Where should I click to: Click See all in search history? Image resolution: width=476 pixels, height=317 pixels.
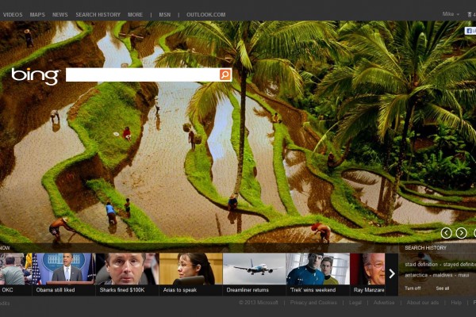442,288
